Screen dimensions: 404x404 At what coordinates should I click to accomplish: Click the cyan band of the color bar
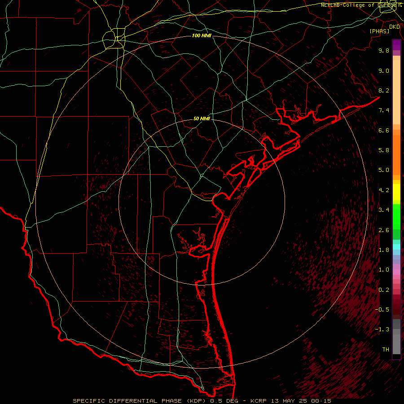pos(396,247)
